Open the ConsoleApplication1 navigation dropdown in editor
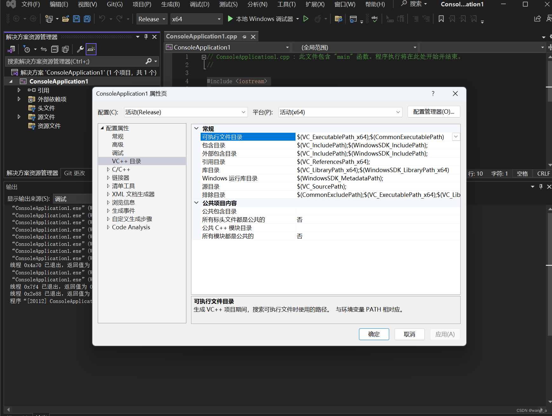This screenshot has width=552, height=416. (228, 47)
